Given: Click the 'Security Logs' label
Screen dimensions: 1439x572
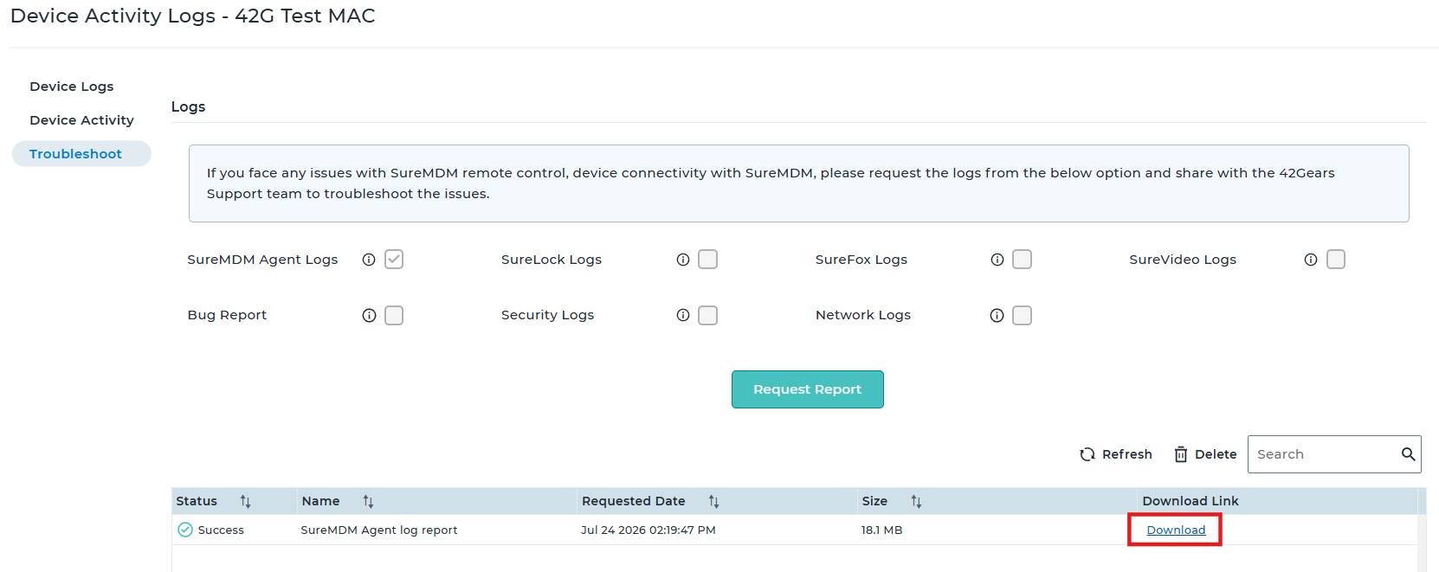Looking at the screenshot, I should pos(547,315).
